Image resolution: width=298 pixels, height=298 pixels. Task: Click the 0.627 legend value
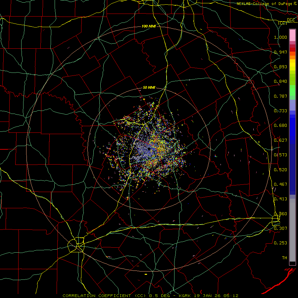(280, 140)
